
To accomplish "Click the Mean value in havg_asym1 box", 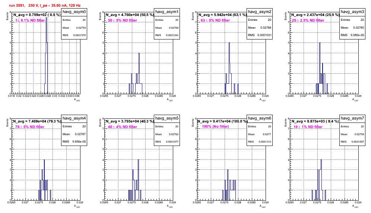I will coord(174,28).
